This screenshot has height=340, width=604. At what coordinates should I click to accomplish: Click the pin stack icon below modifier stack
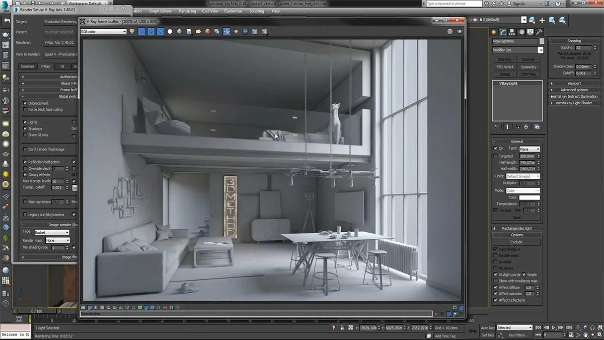497,126
